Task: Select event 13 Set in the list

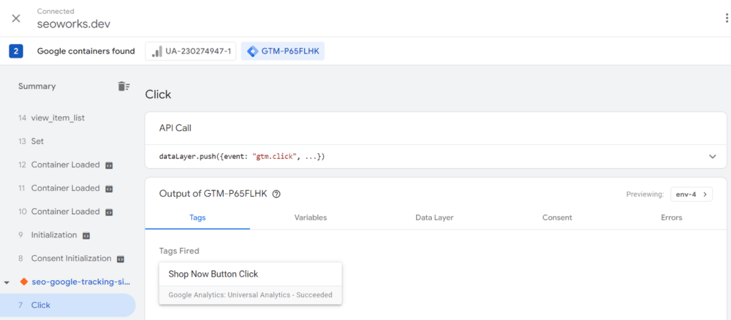Action: tap(37, 141)
